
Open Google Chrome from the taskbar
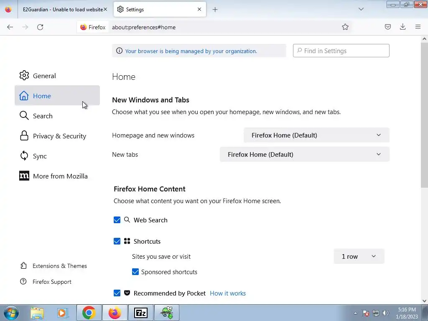coord(89,313)
